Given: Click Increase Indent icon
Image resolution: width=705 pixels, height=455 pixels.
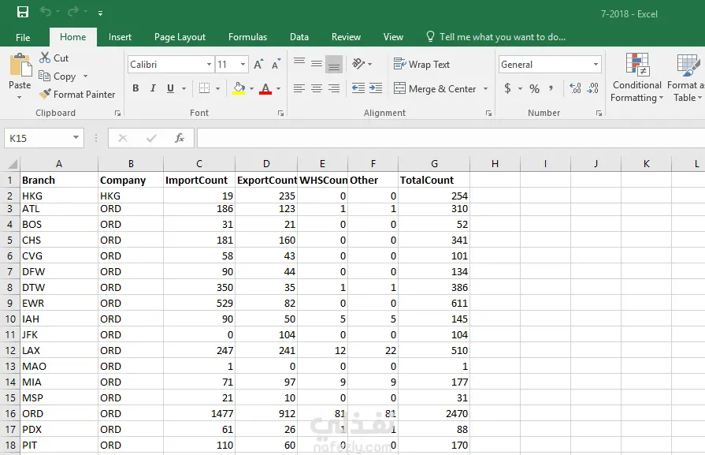Looking at the screenshot, I should [376, 88].
